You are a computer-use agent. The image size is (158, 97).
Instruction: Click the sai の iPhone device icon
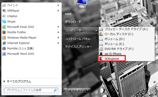[101, 54]
